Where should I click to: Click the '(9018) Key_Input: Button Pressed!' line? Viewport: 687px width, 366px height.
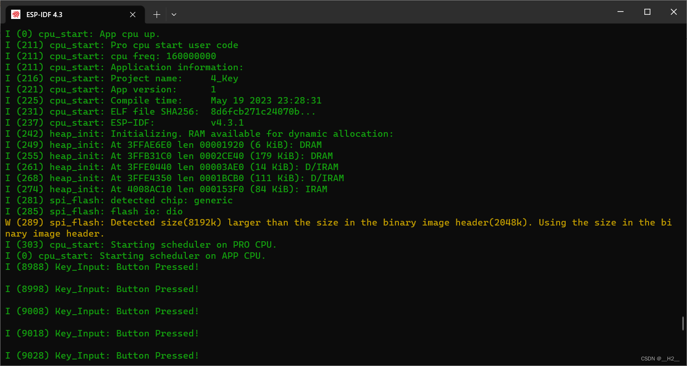102,333
